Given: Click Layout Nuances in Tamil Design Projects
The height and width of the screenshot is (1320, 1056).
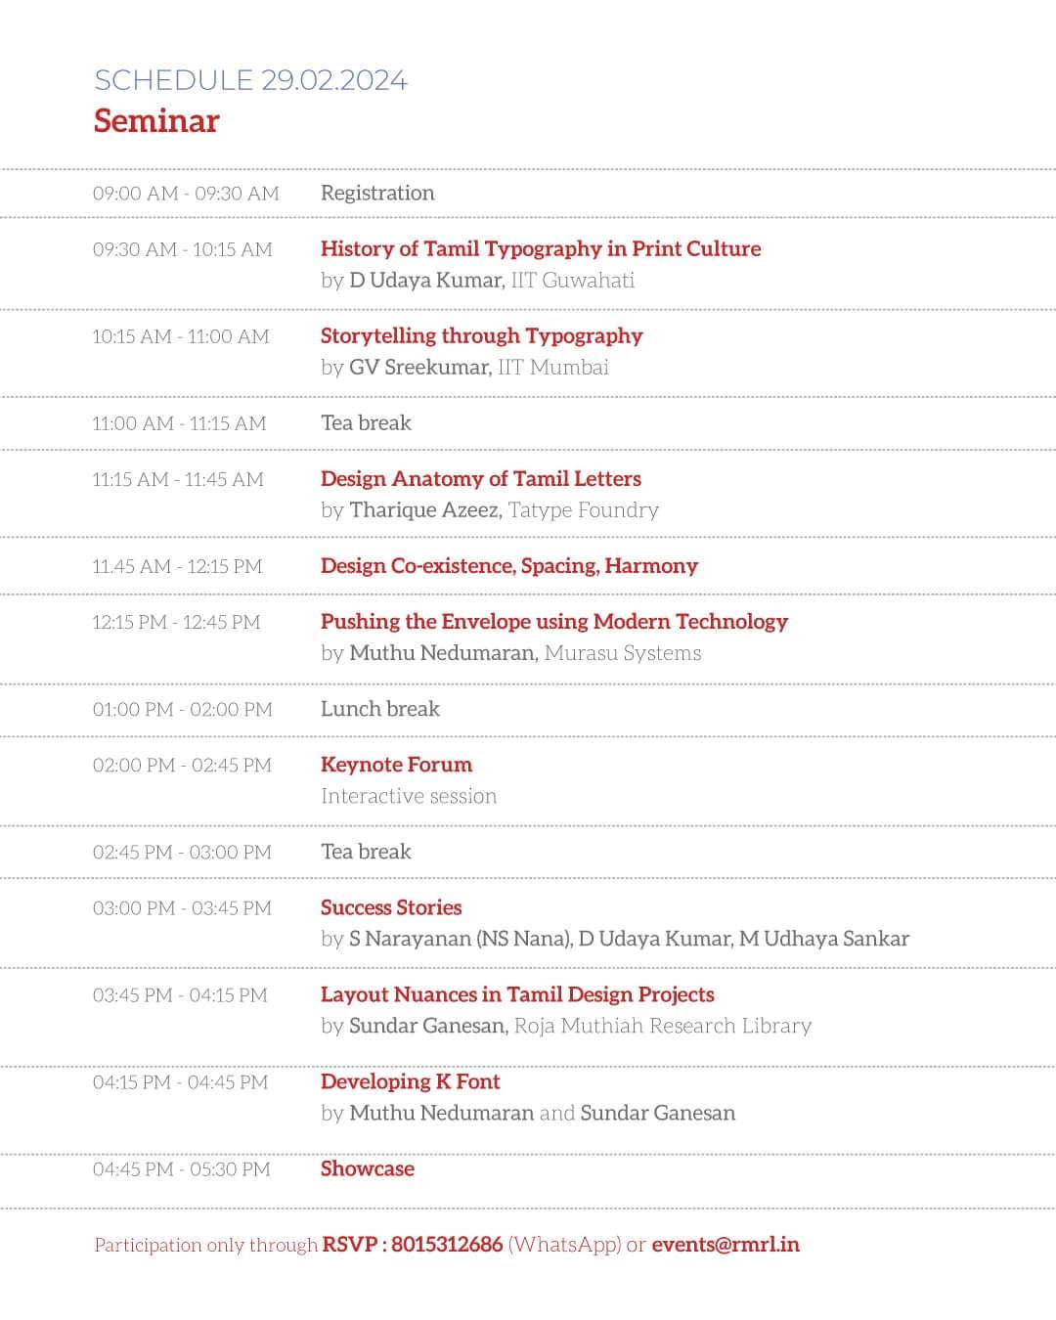Looking at the screenshot, I should (517, 994).
